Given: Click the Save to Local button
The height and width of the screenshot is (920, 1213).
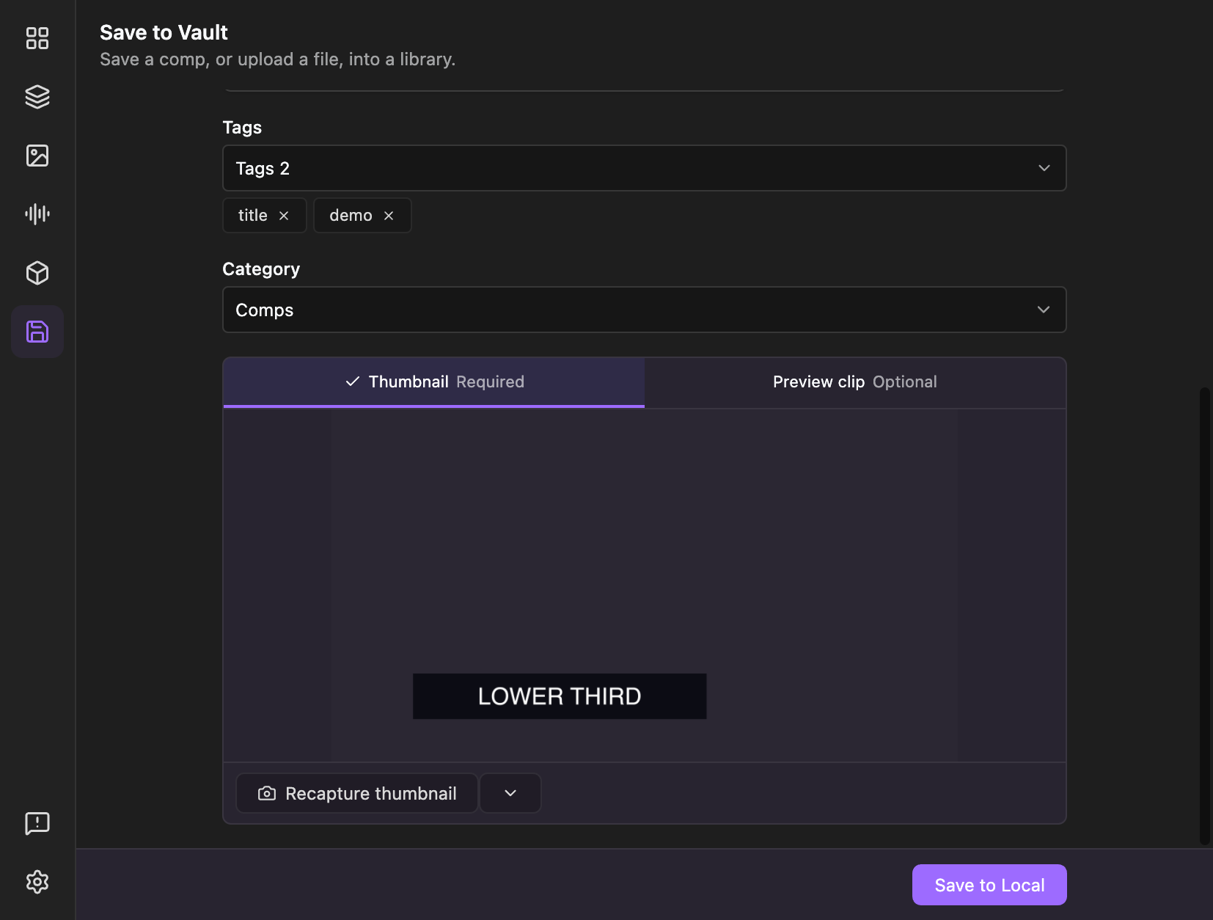Looking at the screenshot, I should click(x=989, y=885).
